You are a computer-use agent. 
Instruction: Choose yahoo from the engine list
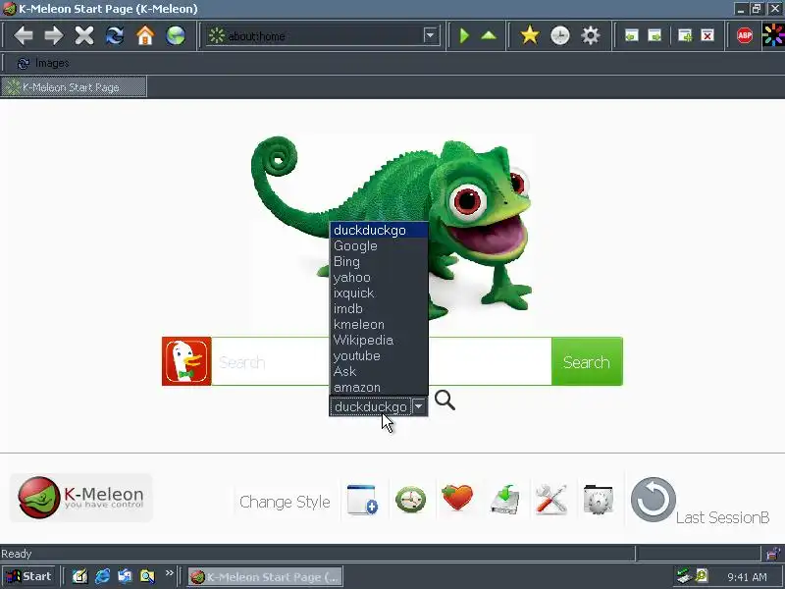[x=379, y=278]
